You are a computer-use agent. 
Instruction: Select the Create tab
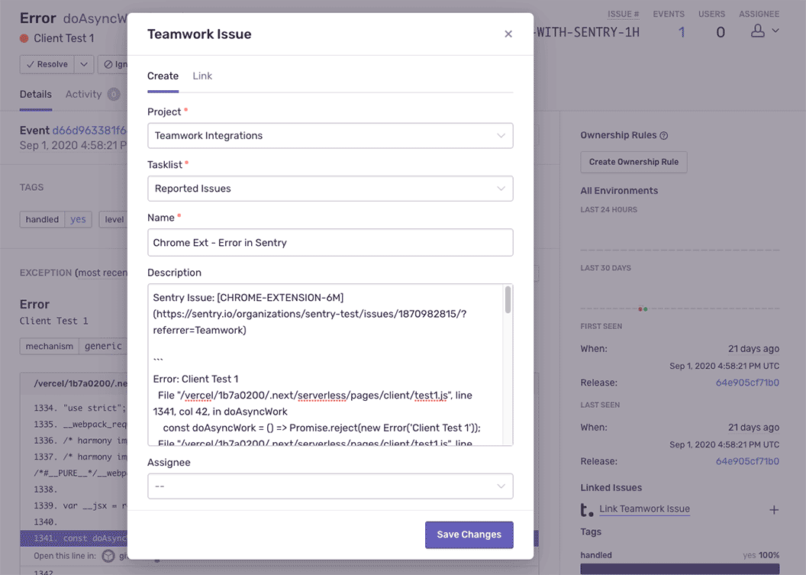click(x=163, y=76)
